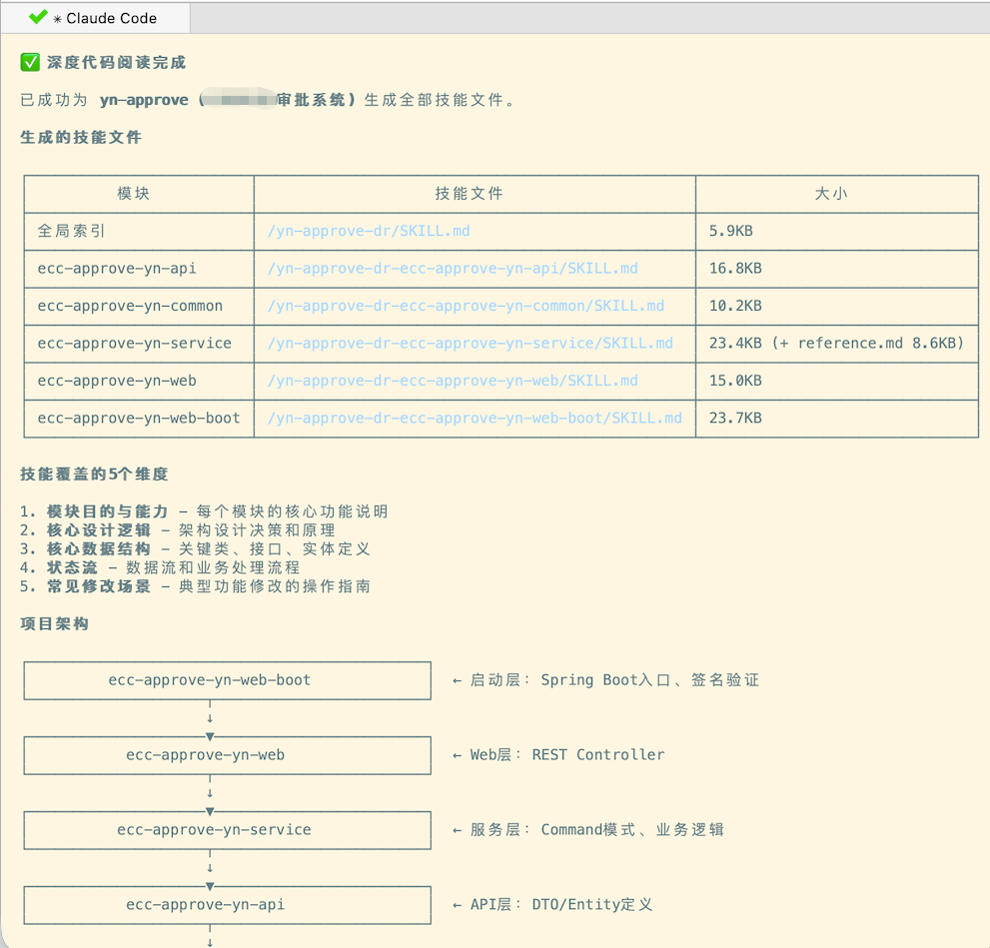Image resolution: width=990 pixels, height=948 pixels.
Task: Click the 15.0KB size cell
Action: pyautogui.click(x=837, y=381)
